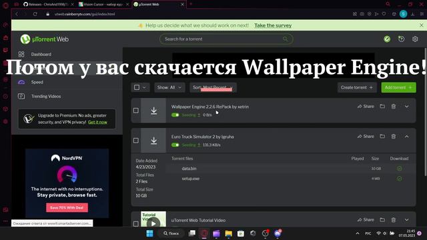
Task: Click the Windows taskbar search box
Action: [x=171, y=233]
